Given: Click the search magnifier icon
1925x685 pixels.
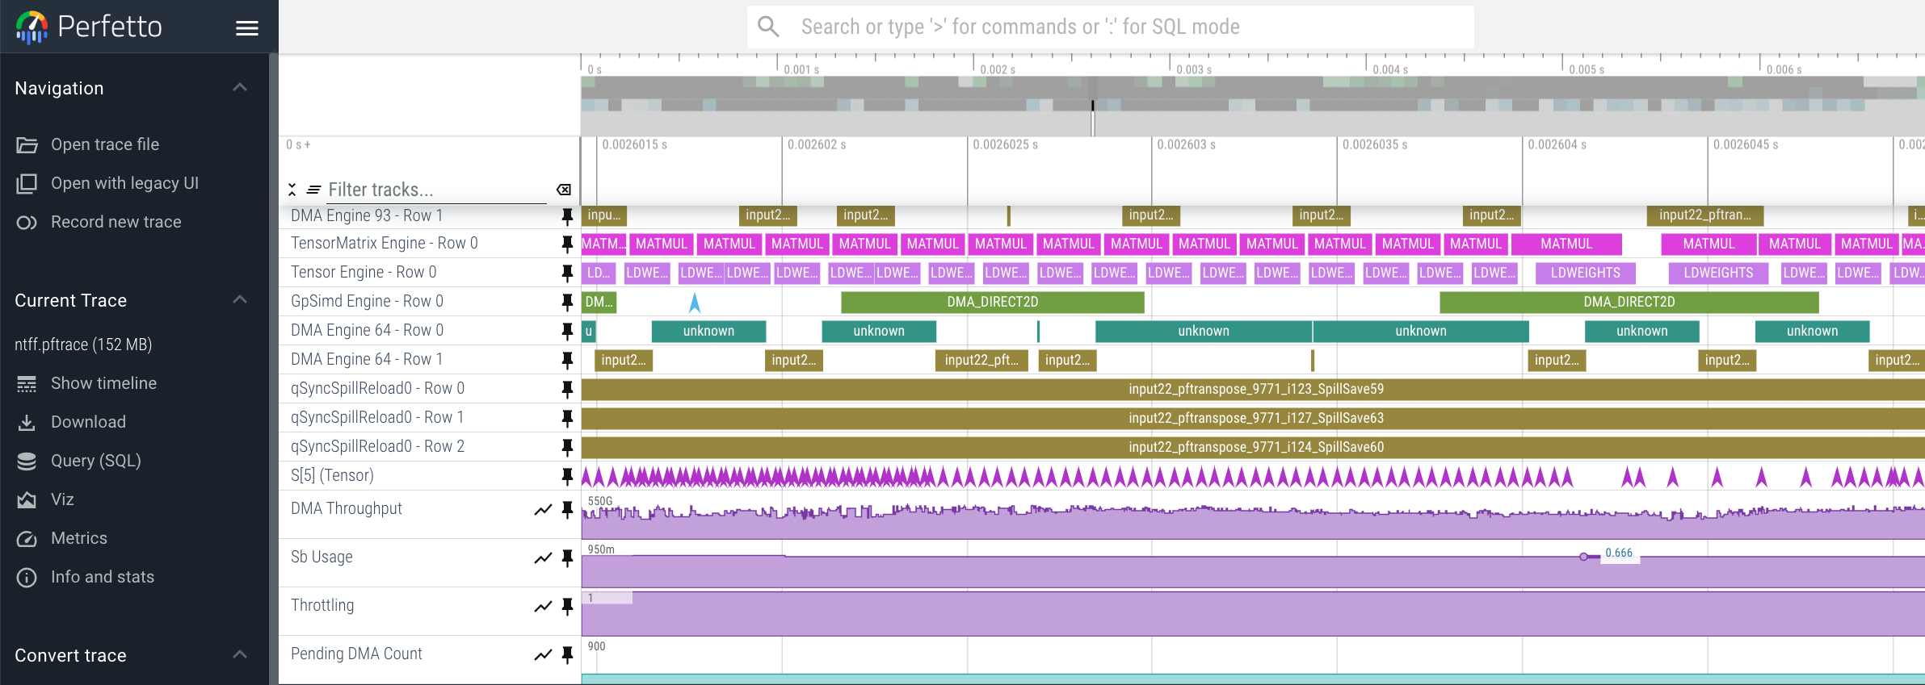Looking at the screenshot, I should pyautogui.click(x=768, y=27).
